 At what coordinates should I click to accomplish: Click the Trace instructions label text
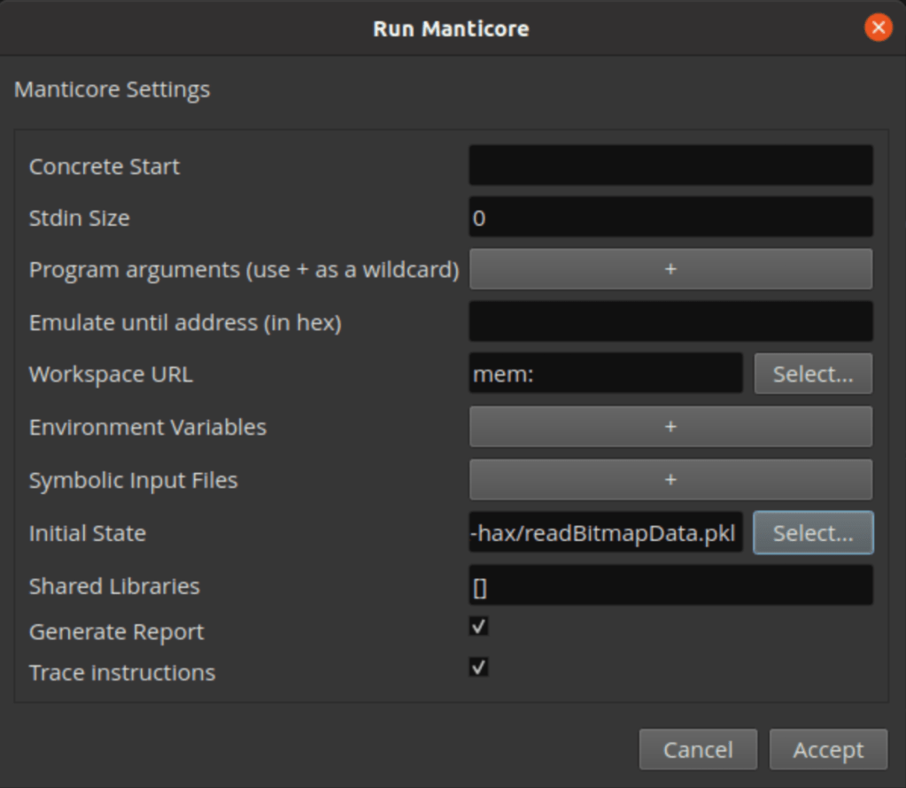(122, 673)
